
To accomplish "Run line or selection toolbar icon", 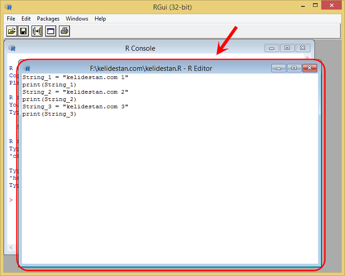I will tap(37, 31).
